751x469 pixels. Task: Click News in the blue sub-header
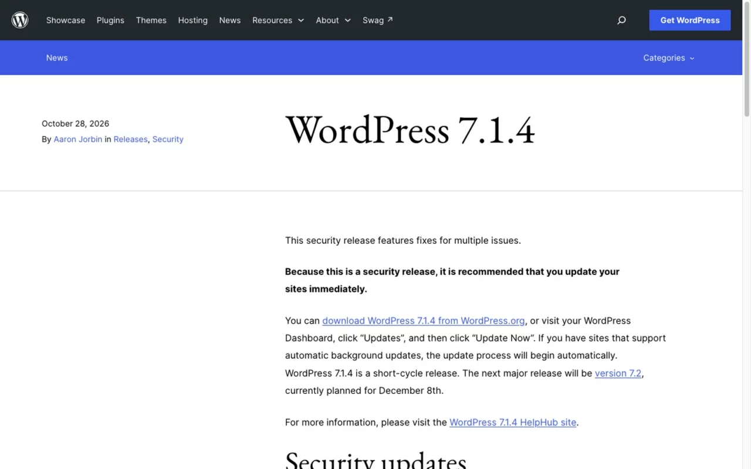(x=57, y=57)
